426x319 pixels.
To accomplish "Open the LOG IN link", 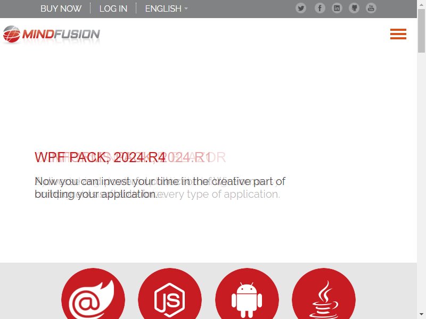I will tap(113, 9).
